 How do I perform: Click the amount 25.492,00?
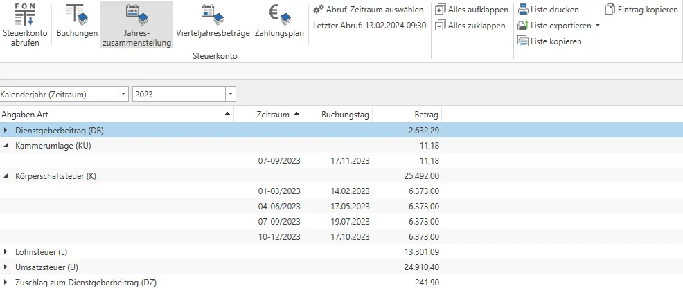tap(422, 176)
